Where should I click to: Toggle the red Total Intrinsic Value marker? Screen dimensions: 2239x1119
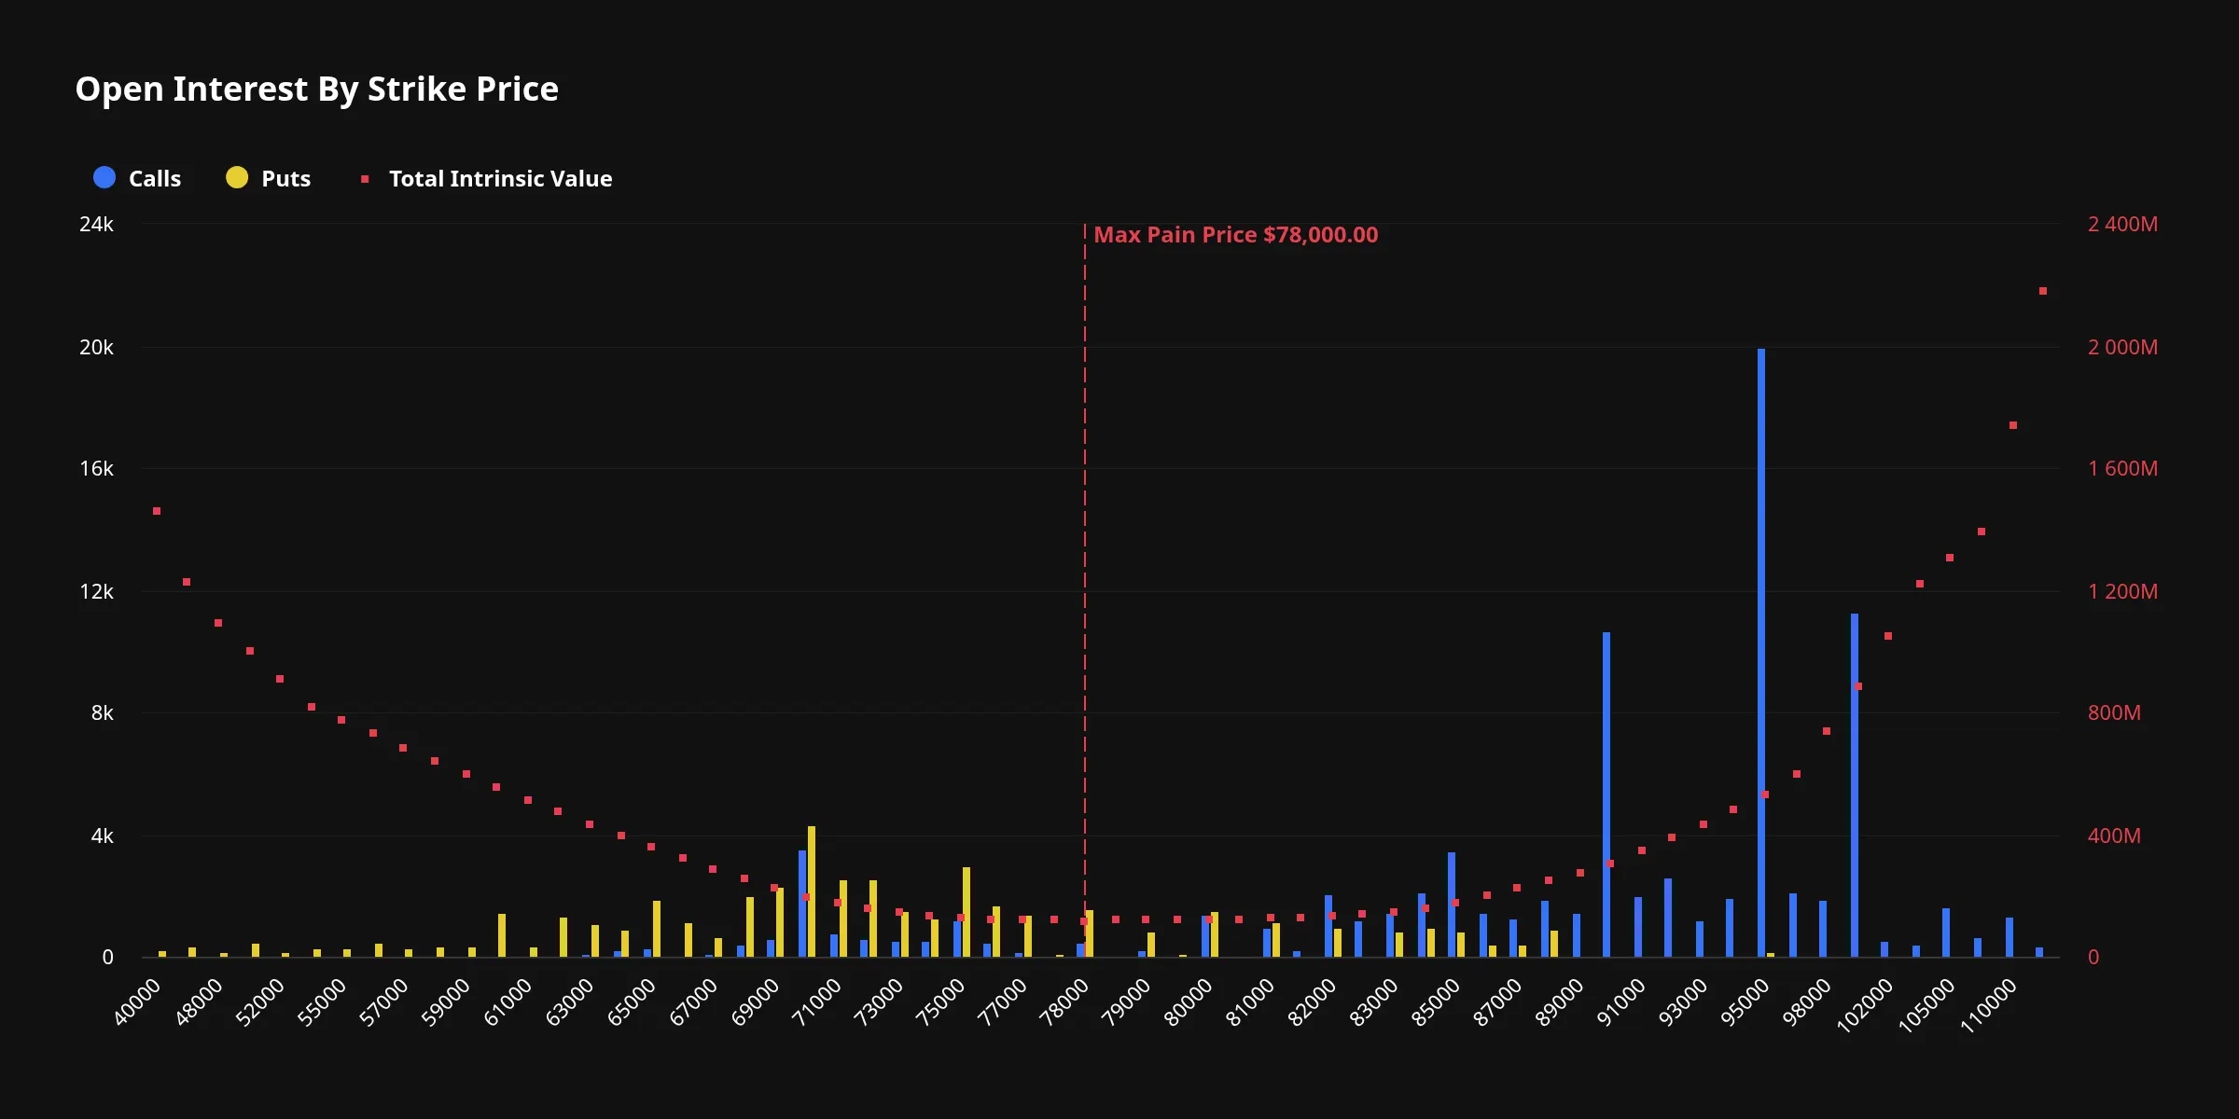pyautogui.click(x=365, y=178)
